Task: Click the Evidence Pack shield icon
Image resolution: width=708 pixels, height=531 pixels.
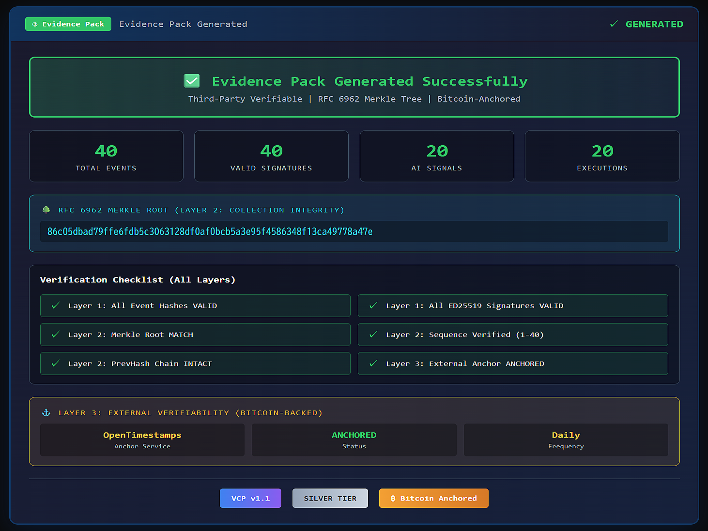Action: pyautogui.click(x=35, y=24)
